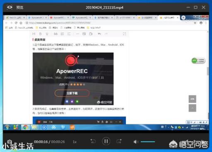Switch to the active last browser tab
This screenshot has width=212, height=152.
click(169, 18)
